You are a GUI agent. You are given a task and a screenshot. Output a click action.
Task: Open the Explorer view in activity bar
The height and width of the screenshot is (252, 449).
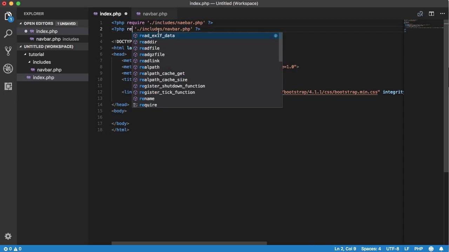(x=8, y=16)
